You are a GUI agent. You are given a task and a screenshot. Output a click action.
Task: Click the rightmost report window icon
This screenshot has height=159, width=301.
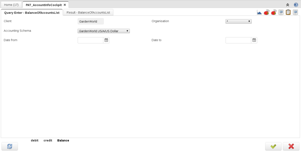click(295, 12)
